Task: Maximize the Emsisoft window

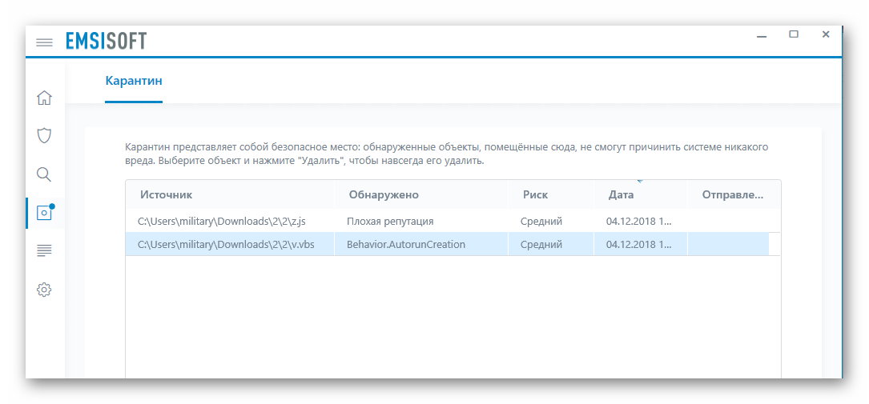Action: 794,34
